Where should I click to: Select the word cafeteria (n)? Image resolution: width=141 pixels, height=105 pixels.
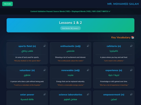pos(114,46)
